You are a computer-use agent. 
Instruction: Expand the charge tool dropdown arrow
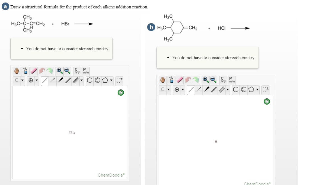tap(37, 81)
